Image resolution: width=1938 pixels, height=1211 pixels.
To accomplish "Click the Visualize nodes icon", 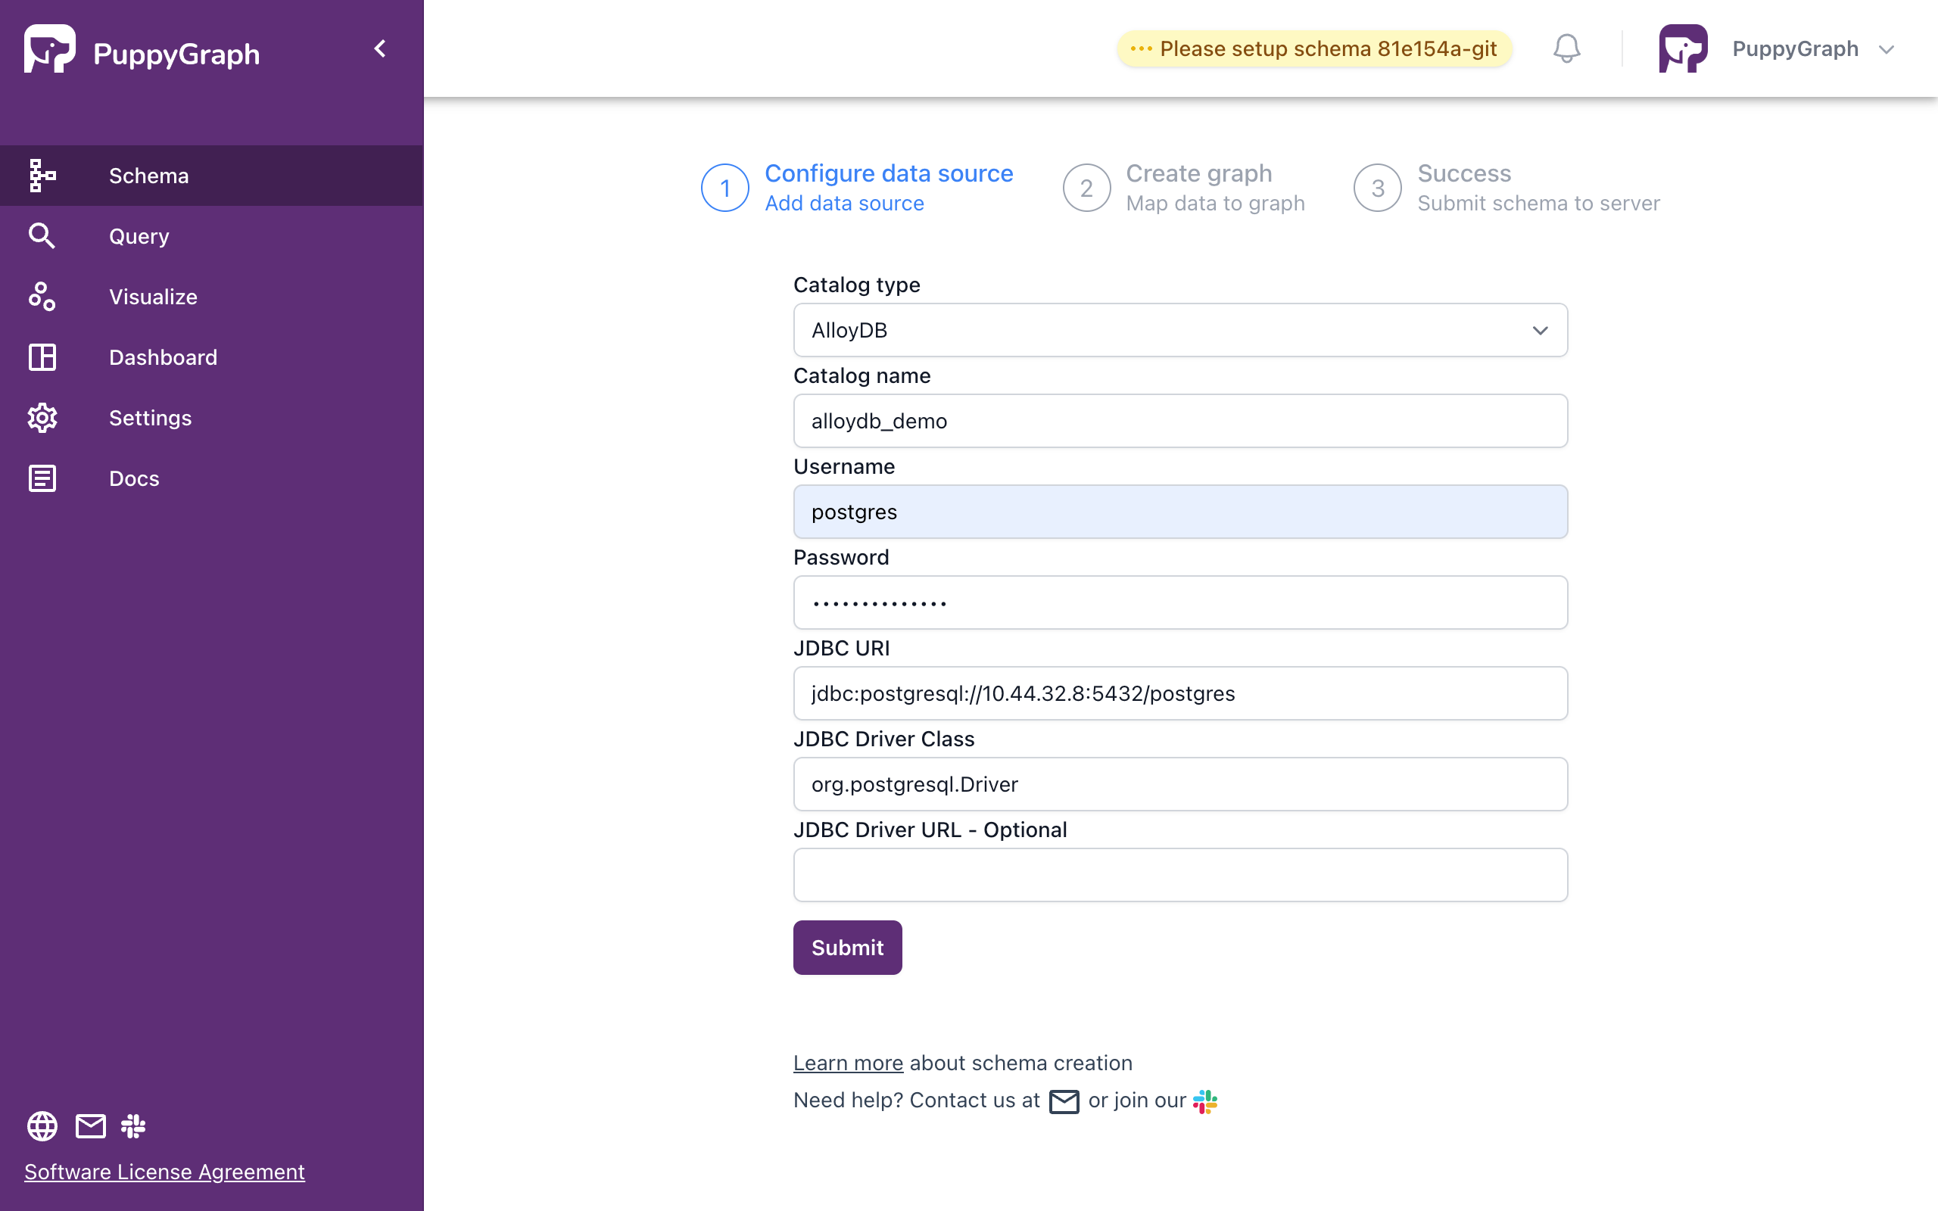I will coord(42,297).
